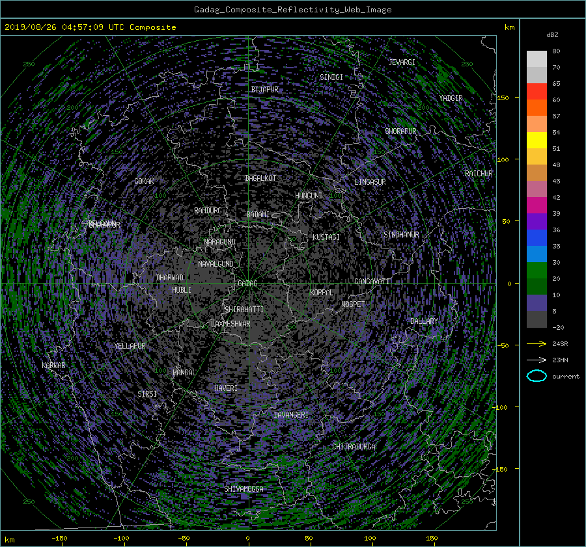Click the BALLARY city label

(x=424, y=321)
